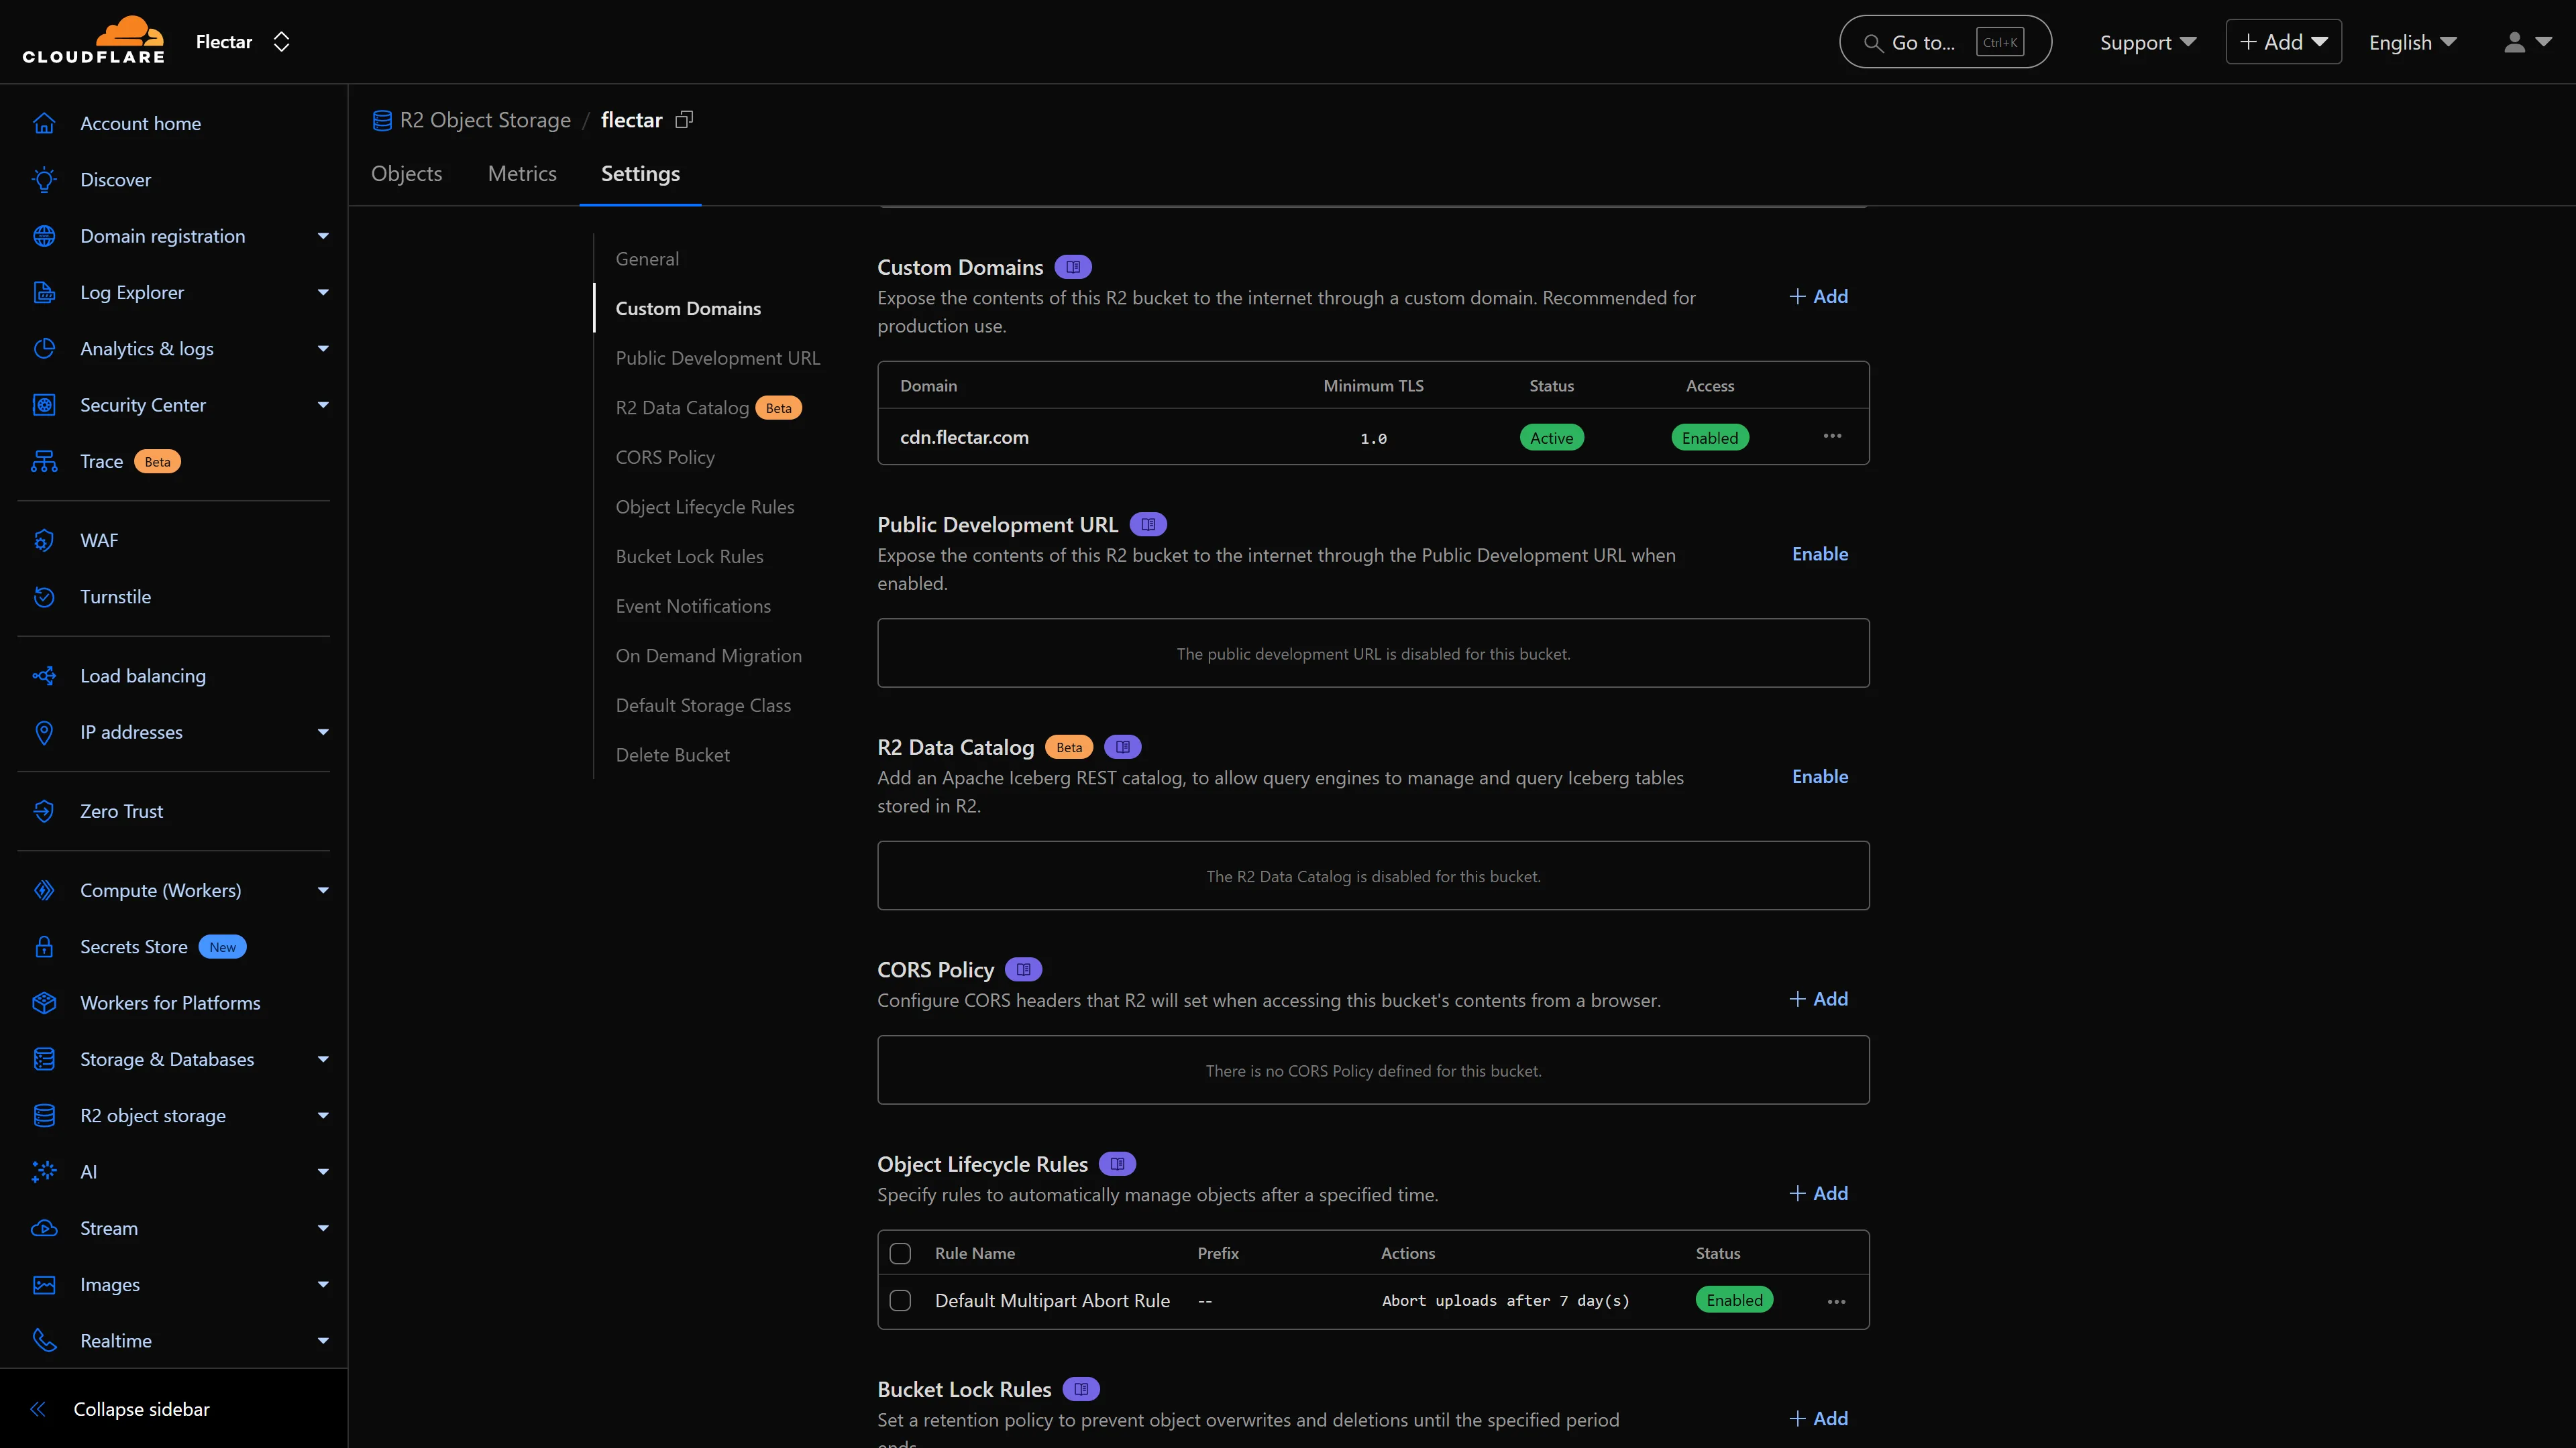Switch to the Metrics tab

click(521, 174)
